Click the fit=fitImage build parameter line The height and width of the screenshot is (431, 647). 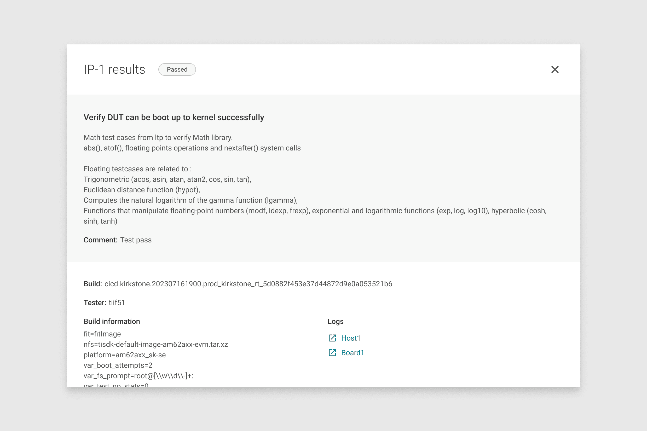[x=102, y=334]
